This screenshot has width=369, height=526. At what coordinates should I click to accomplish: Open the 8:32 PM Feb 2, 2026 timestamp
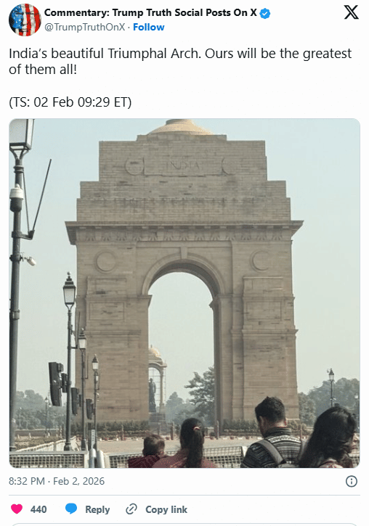point(57,482)
